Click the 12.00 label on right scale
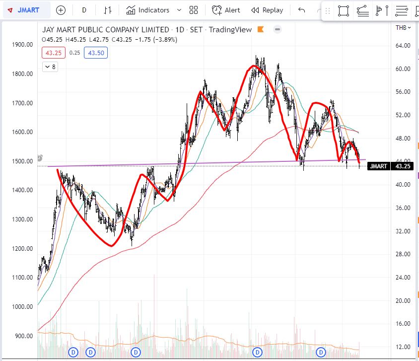This screenshot has width=419, height=361. pos(403,347)
